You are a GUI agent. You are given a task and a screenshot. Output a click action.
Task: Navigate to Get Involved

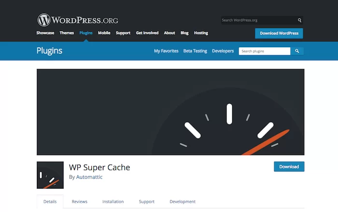click(x=147, y=33)
